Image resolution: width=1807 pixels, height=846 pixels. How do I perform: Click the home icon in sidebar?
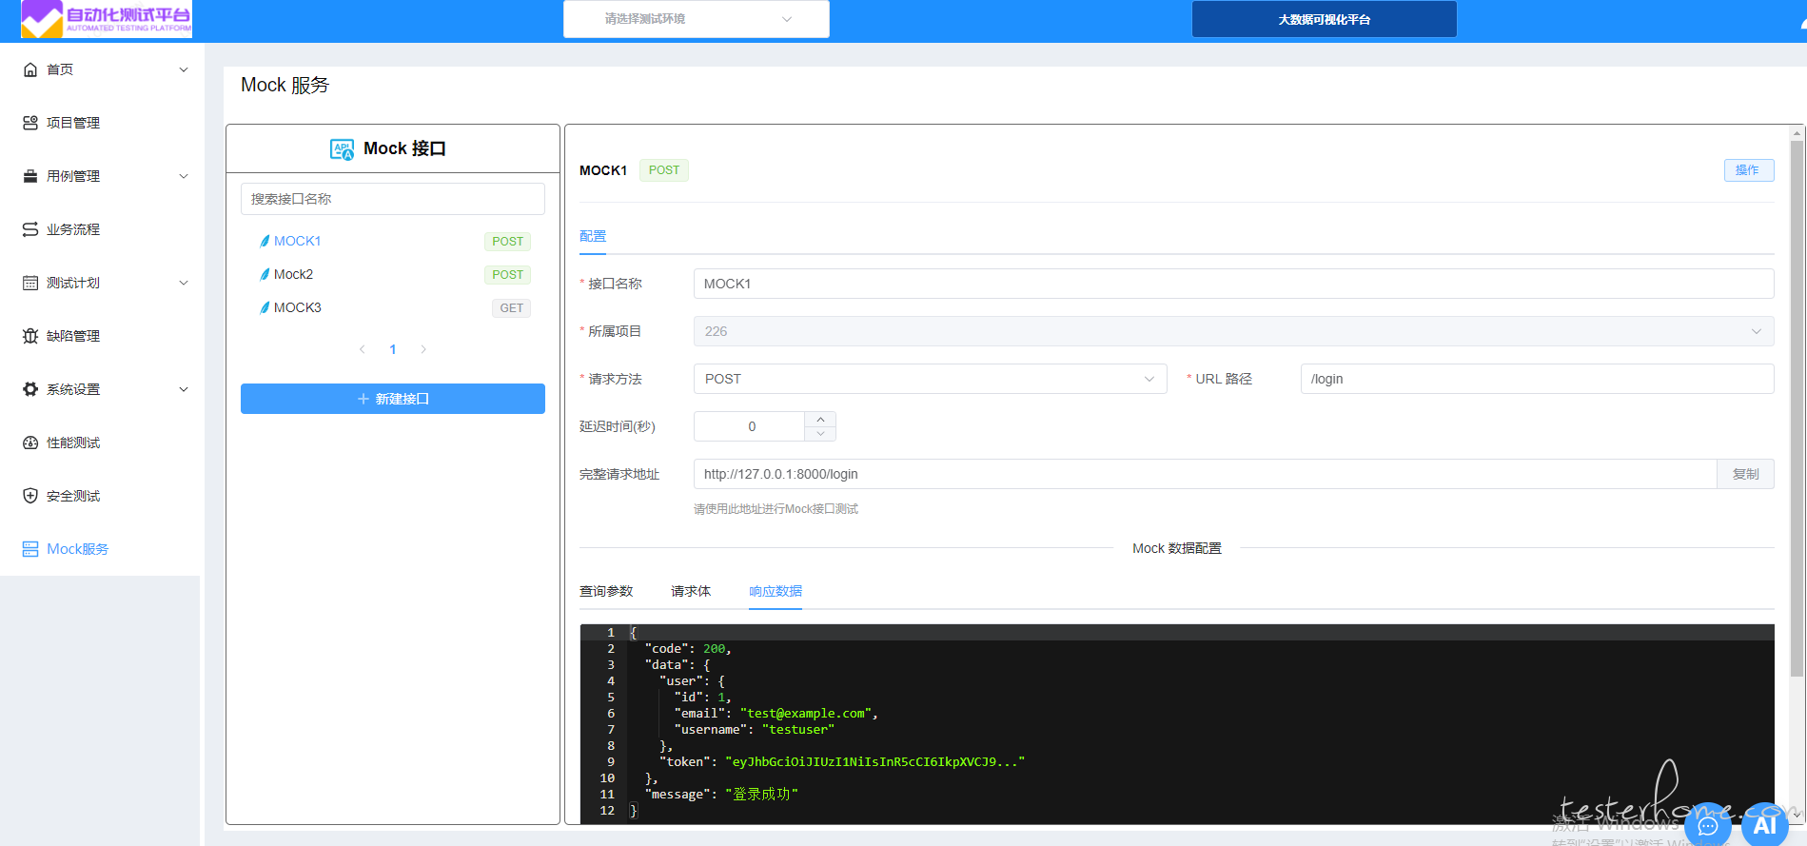[30, 69]
